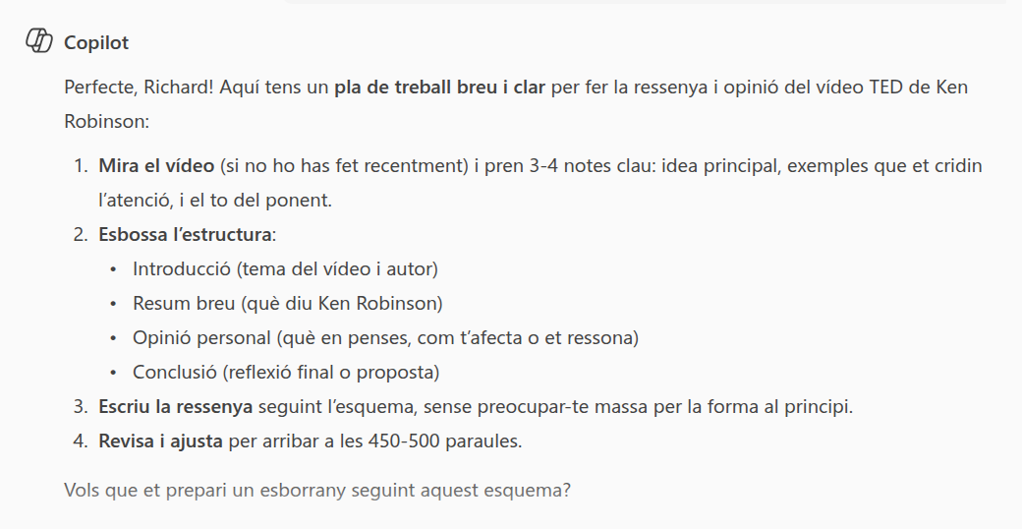
Task: Click the Copilot logo icon
Action: tap(39, 40)
